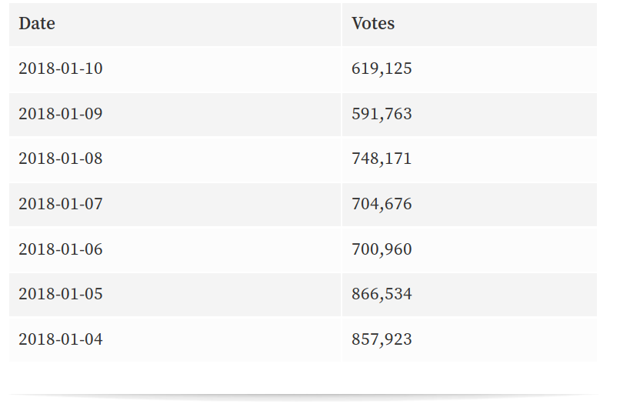
Task: Select the 700,960 votes value
Action: (382, 249)
